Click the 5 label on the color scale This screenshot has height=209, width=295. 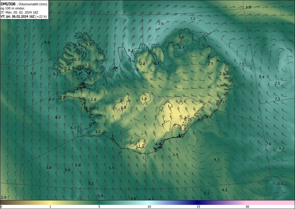click(99, 207)
